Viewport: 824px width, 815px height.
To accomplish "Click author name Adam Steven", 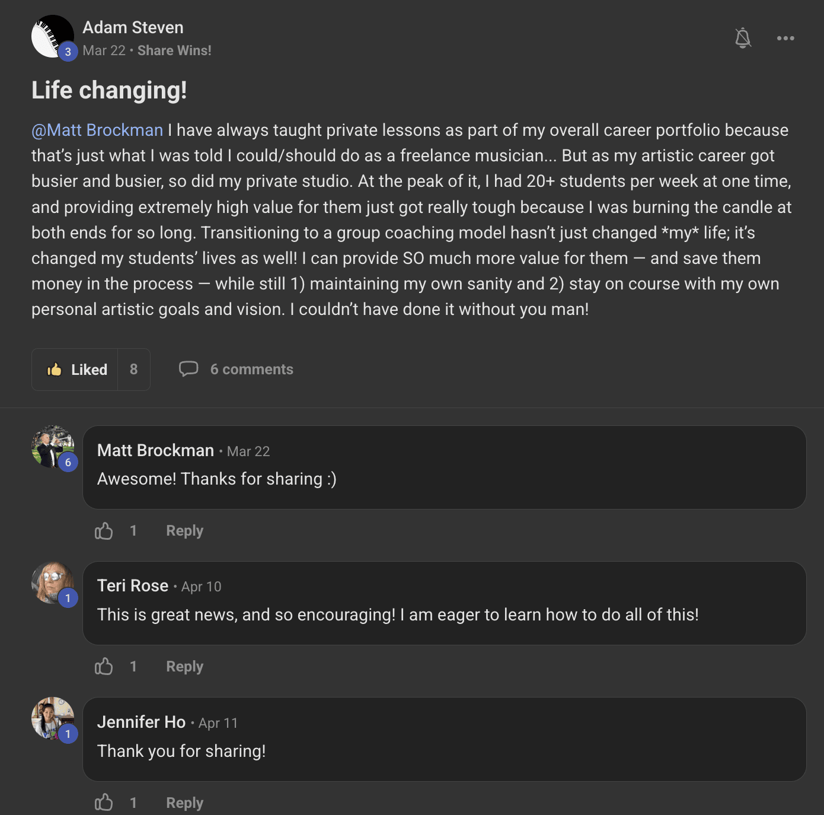I will [x=133, y=27].
